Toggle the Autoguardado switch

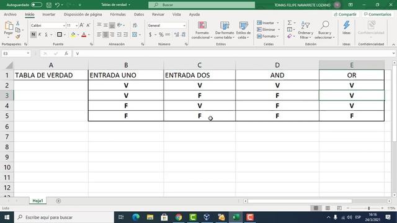pyautogui.click(x=37, y=5)
